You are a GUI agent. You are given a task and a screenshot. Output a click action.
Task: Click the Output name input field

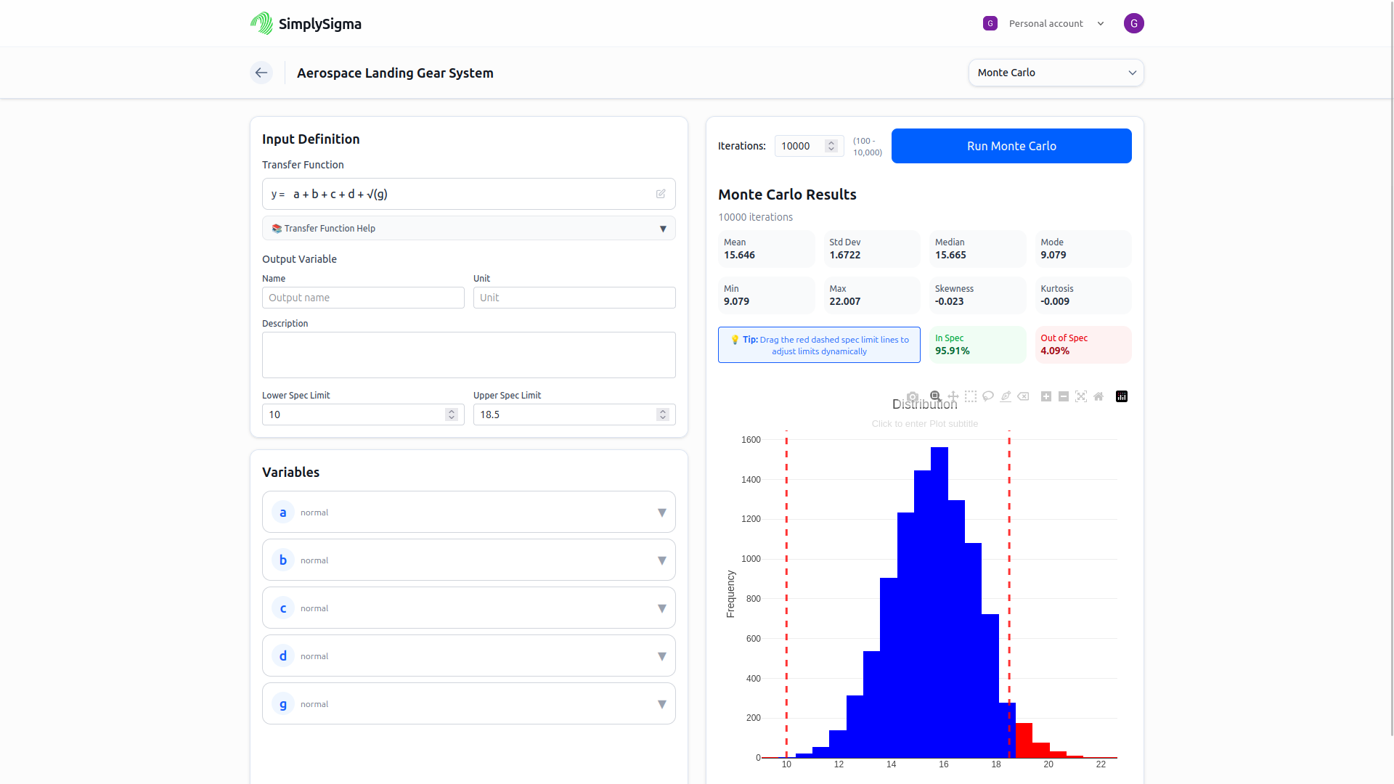point(363,298)
